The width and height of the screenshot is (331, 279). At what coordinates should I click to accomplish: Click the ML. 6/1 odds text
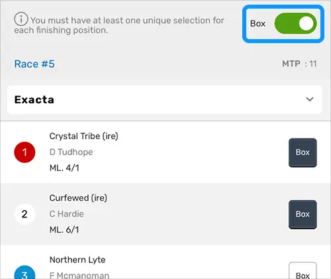coord(64,230)
